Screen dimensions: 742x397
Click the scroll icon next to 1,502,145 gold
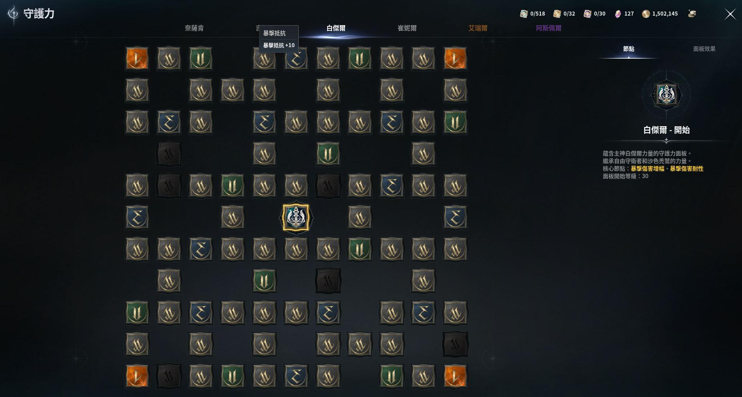click(692, 14)
